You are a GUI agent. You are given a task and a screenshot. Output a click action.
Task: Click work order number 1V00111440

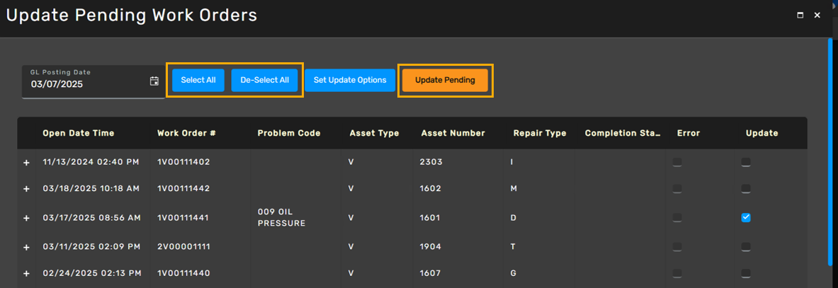(x=183, y=273)
